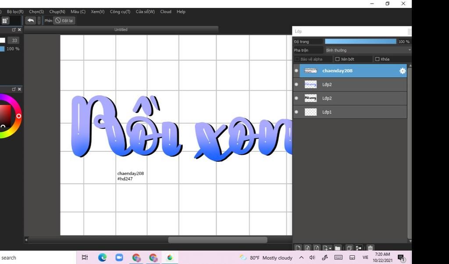Toggle visibility of Lớp1 layer
This screenshot has width=449, height=264.
coord(296,112)
